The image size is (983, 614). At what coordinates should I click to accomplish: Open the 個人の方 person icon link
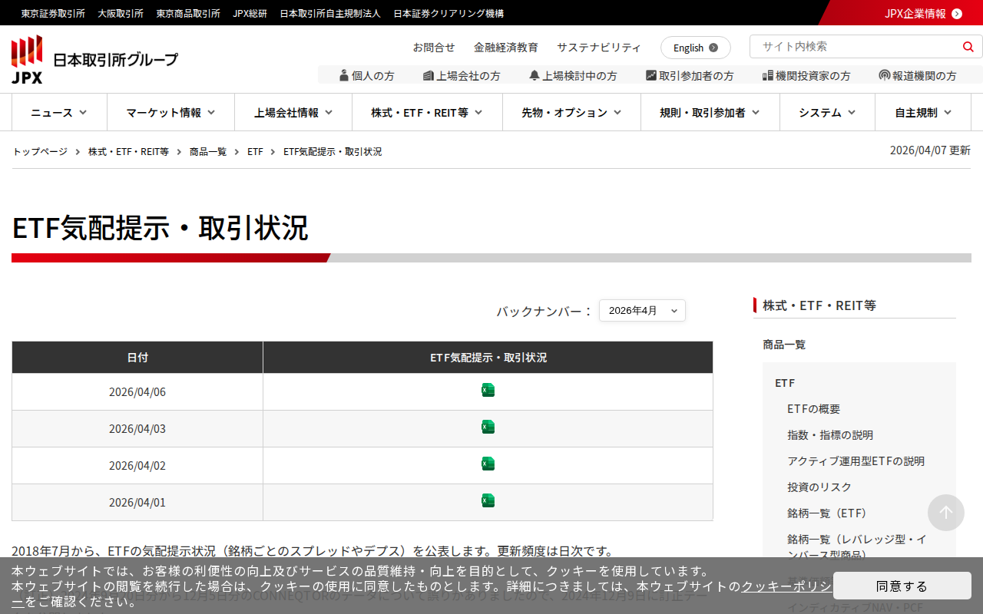click(366, 75)
